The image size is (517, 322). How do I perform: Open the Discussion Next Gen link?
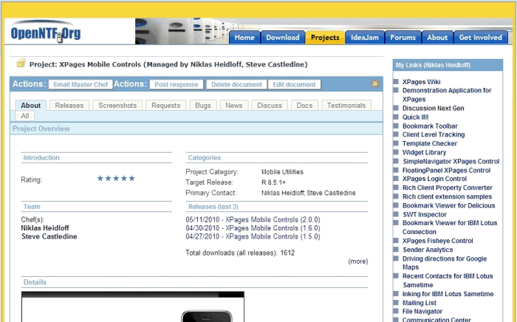(x=433, y=108)
